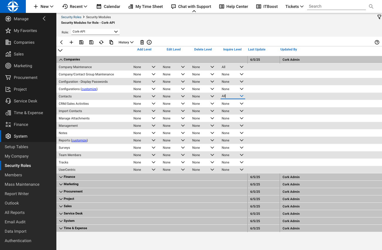Select Members in the System submenu
Screen dimensions: 382x250
[14, 175]
